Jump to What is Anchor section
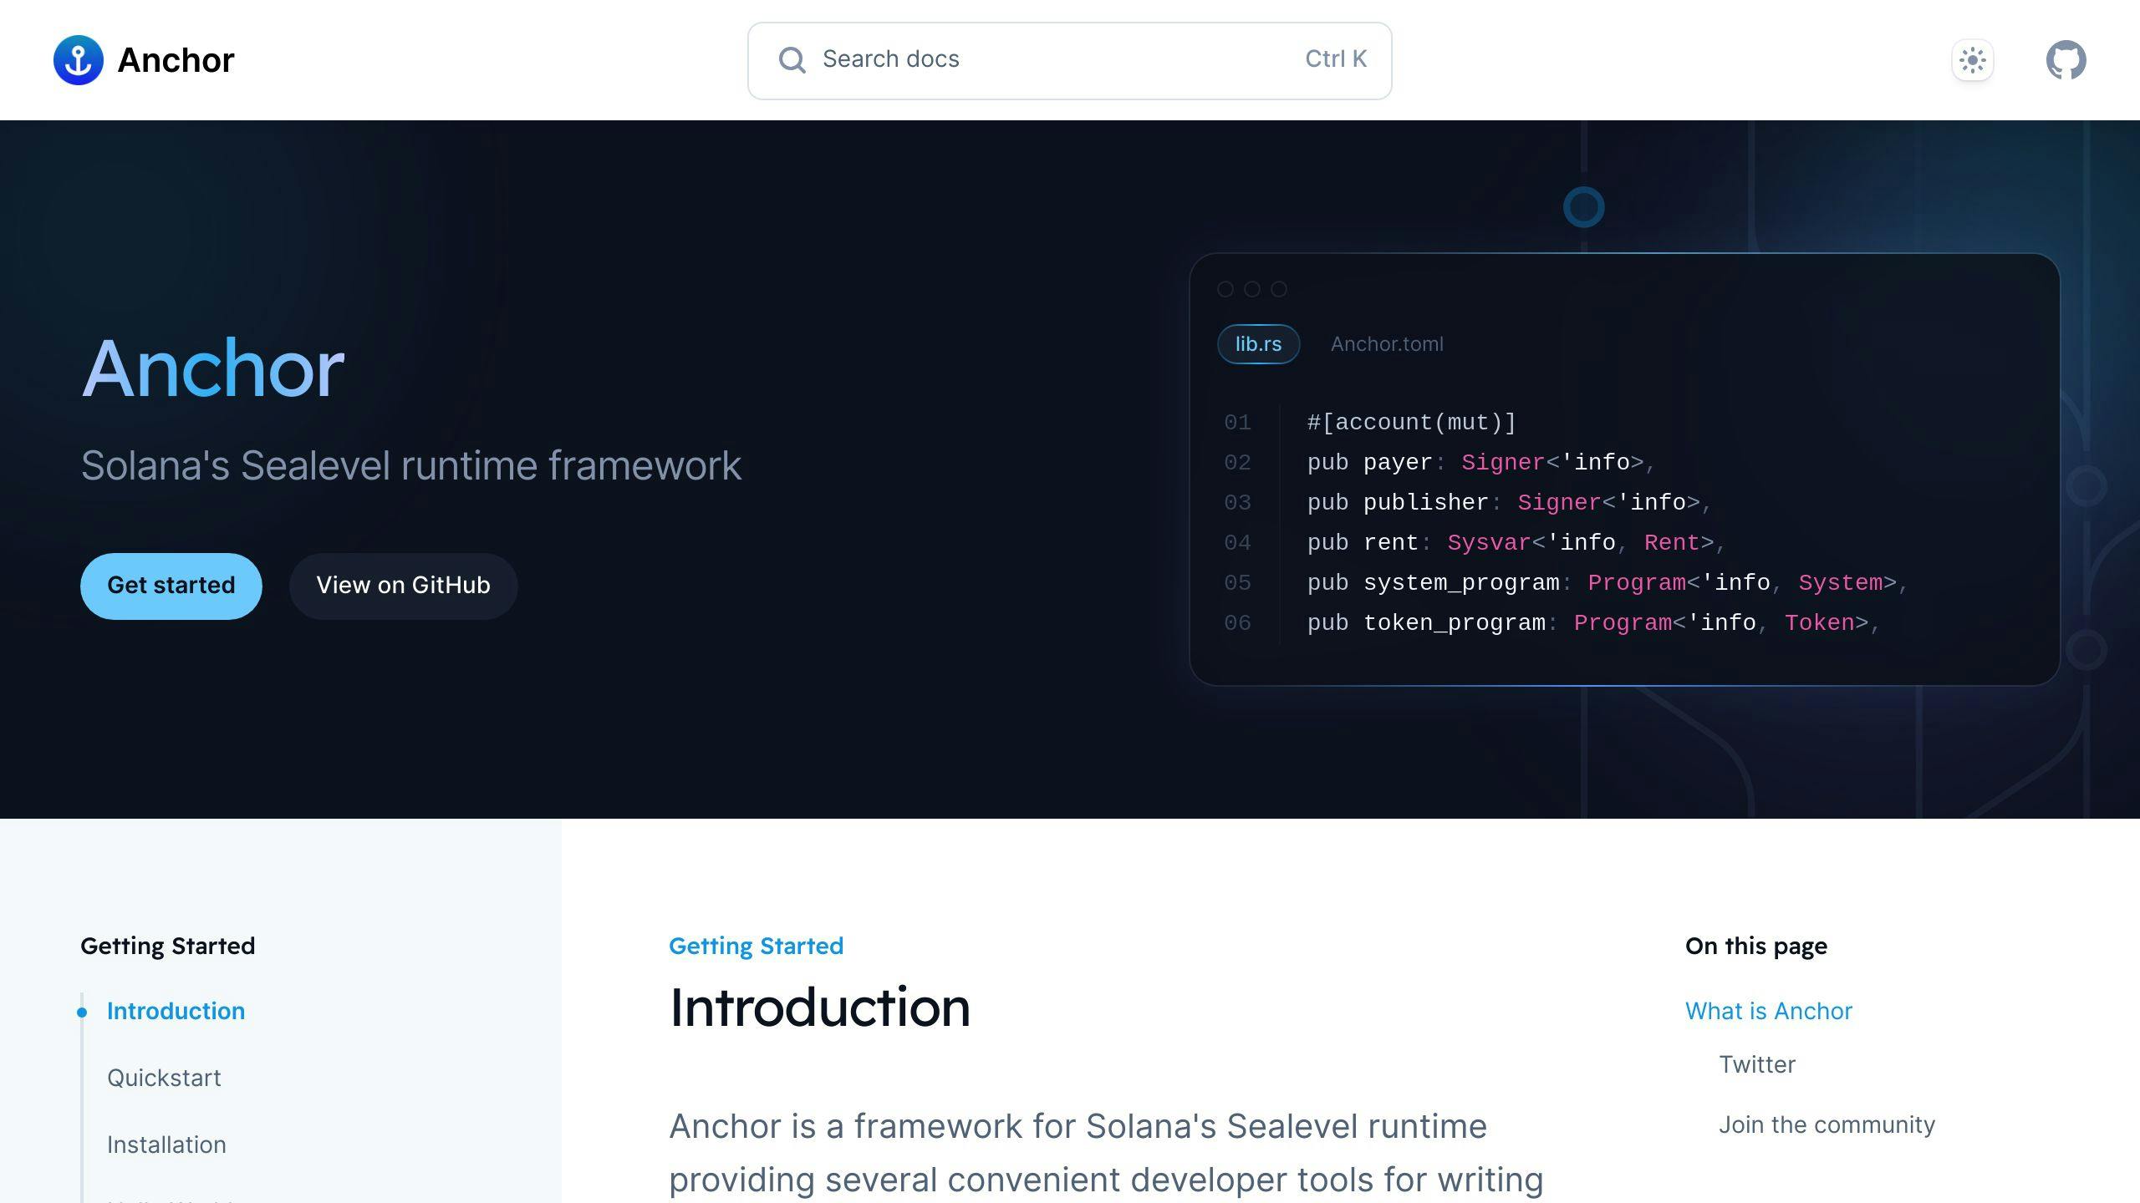Screen dimensions: 2140x1203 point(1769,1011)
